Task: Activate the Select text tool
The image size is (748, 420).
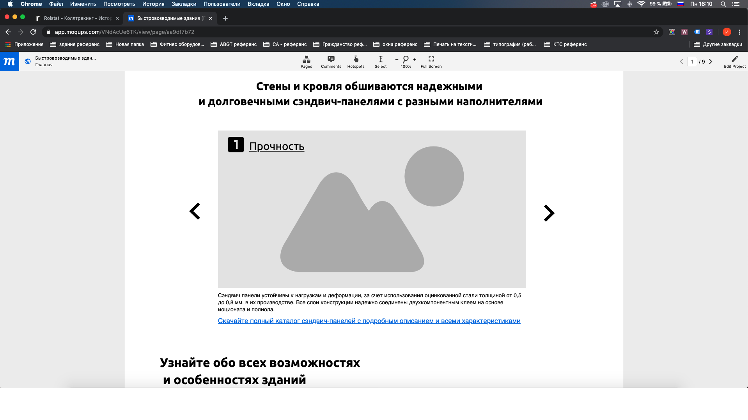Action: (x=381, y=62)
